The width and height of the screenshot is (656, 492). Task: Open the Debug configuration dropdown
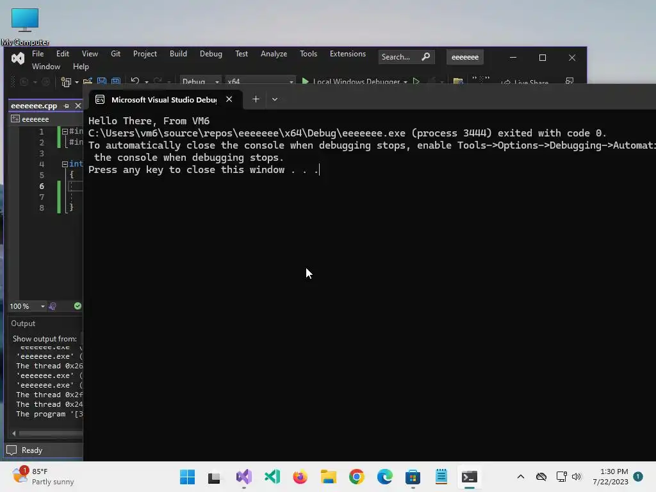pyautogui.click(x=201, y=81)
